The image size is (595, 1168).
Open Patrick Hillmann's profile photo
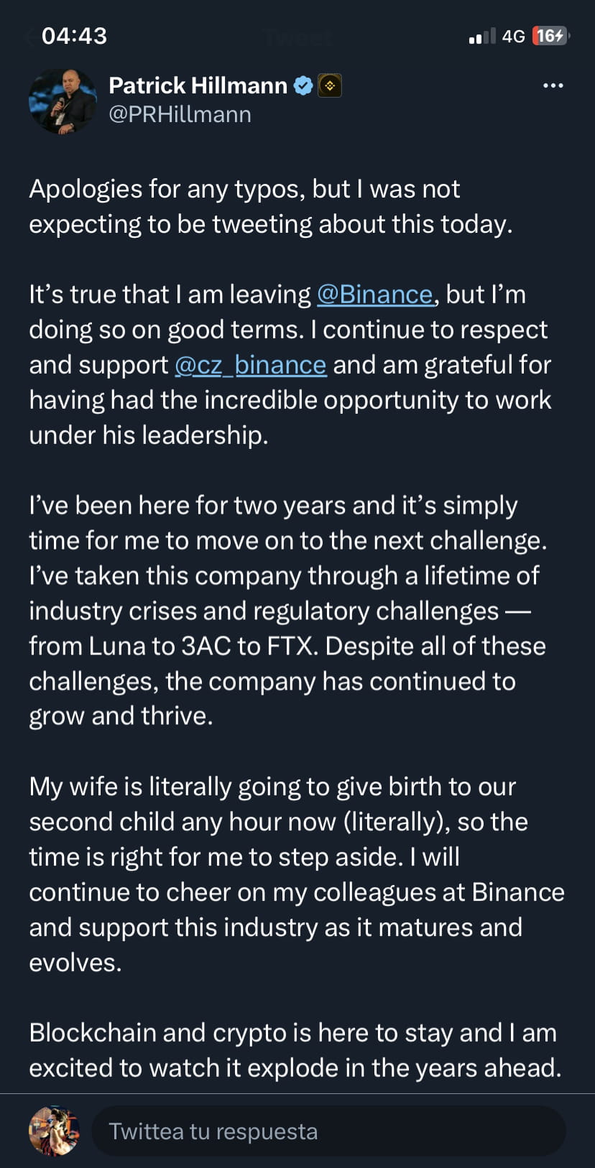(63, 101)
